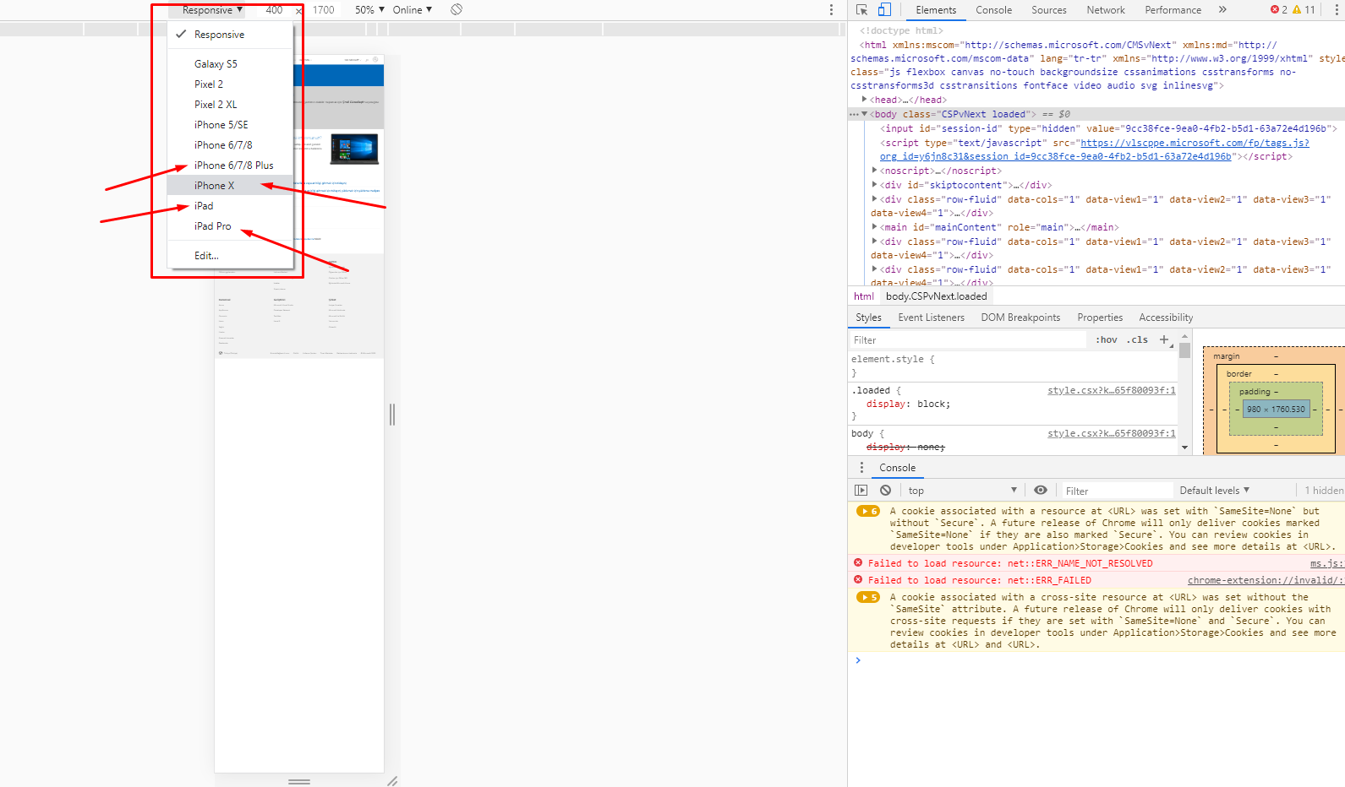
Task: Open the chrome-extension://invalid/ source link
Action: pyautogui.click(x=1266, y=580)
